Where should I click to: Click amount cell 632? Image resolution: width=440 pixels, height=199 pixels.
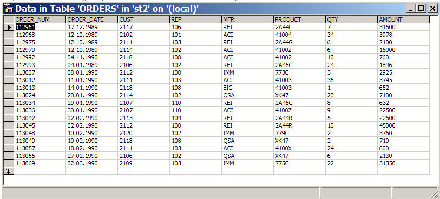point(404,103)
